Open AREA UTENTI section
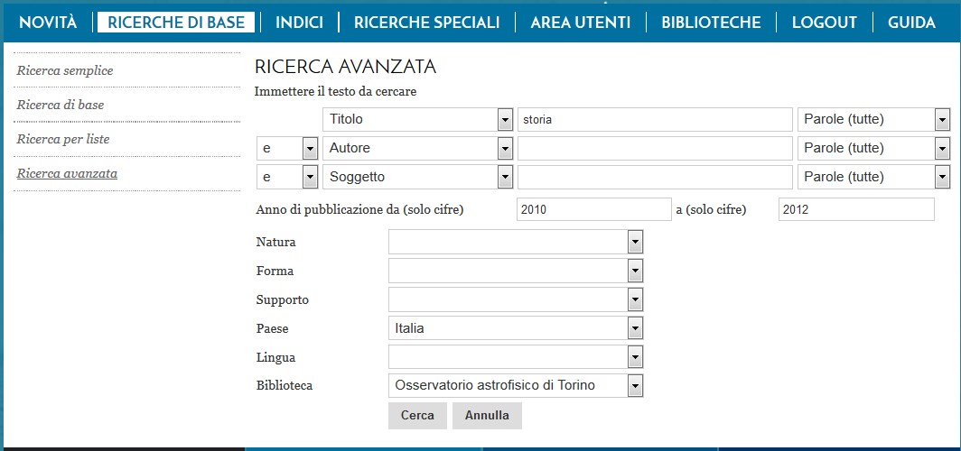The width and height of the screenshot is (961, 451). (x=581, y=23)
